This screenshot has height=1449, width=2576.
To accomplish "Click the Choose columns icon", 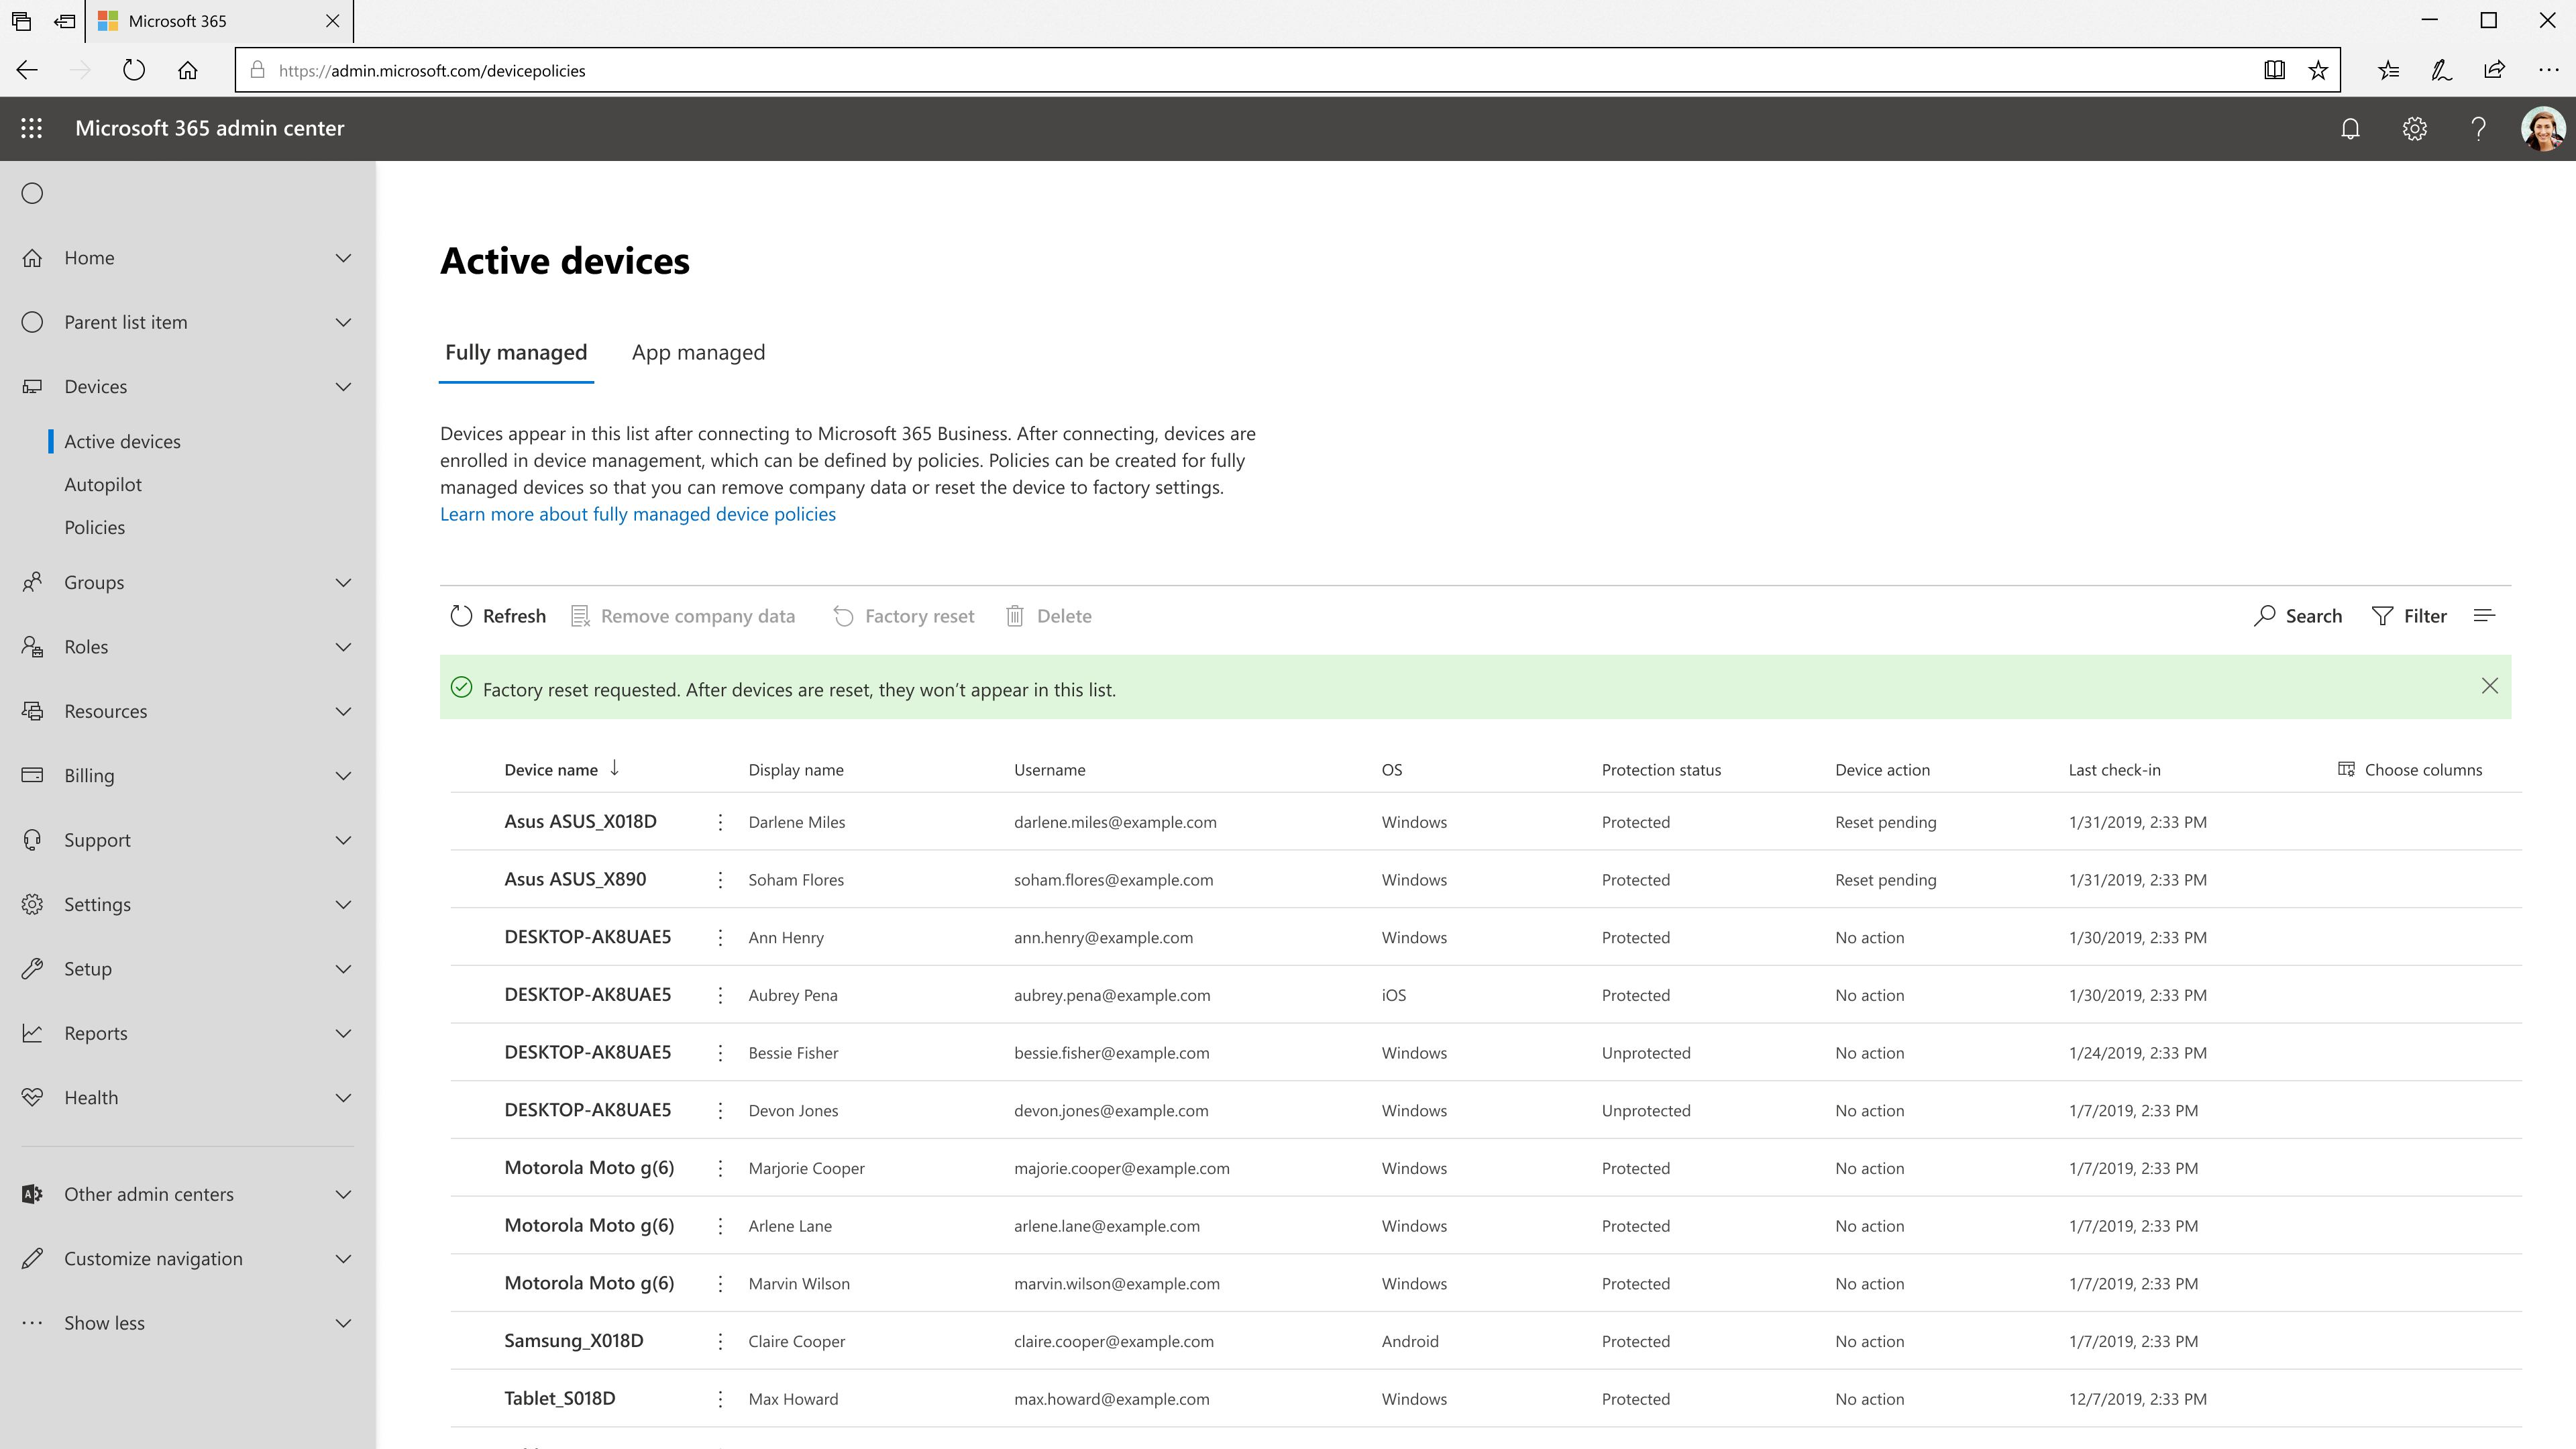I will click(x=2346, y=769).
